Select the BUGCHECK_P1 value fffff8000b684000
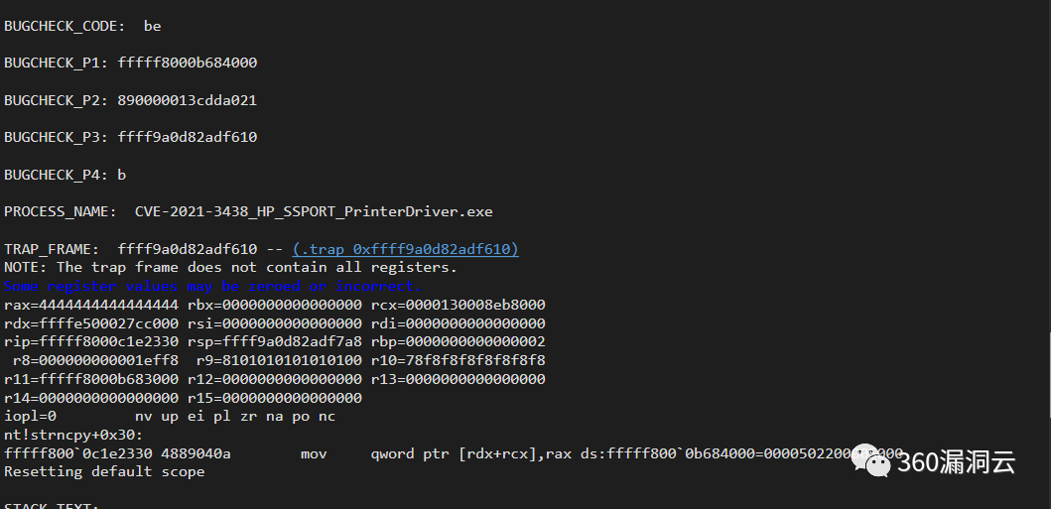 (x=188, y=63)
